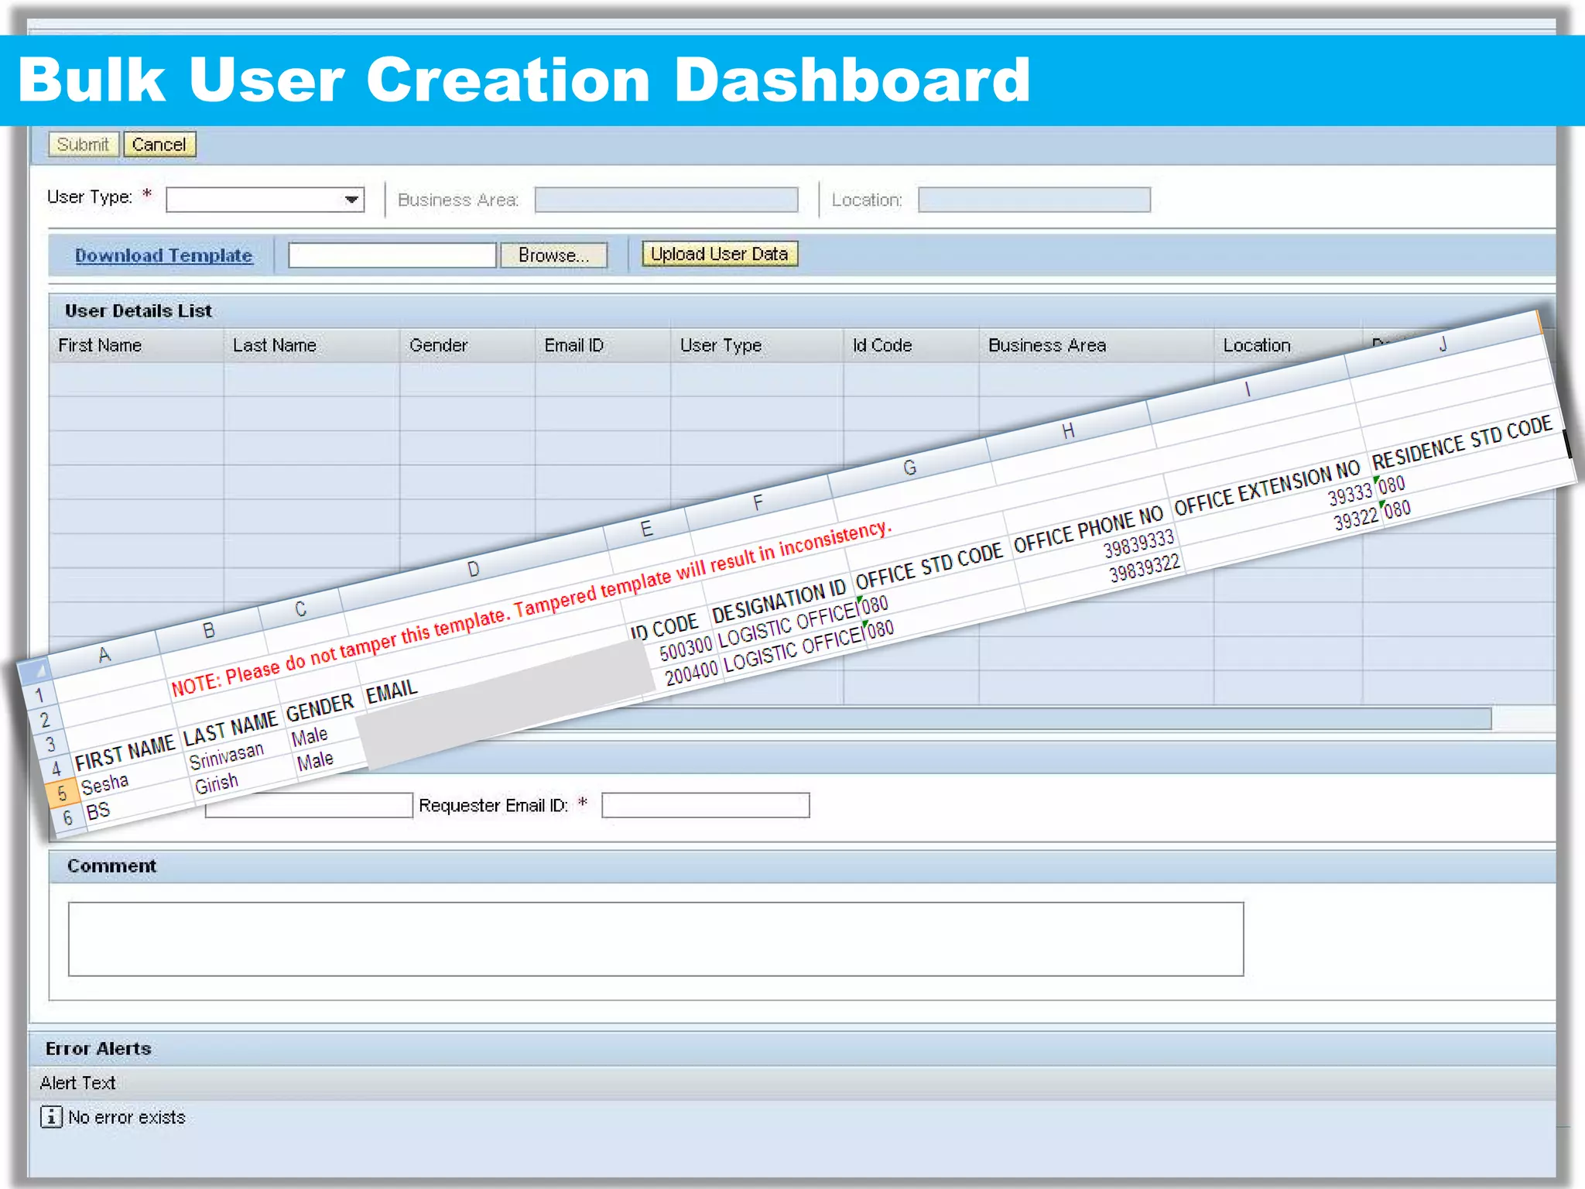Select the Business Area column header

coord(1096,345)
